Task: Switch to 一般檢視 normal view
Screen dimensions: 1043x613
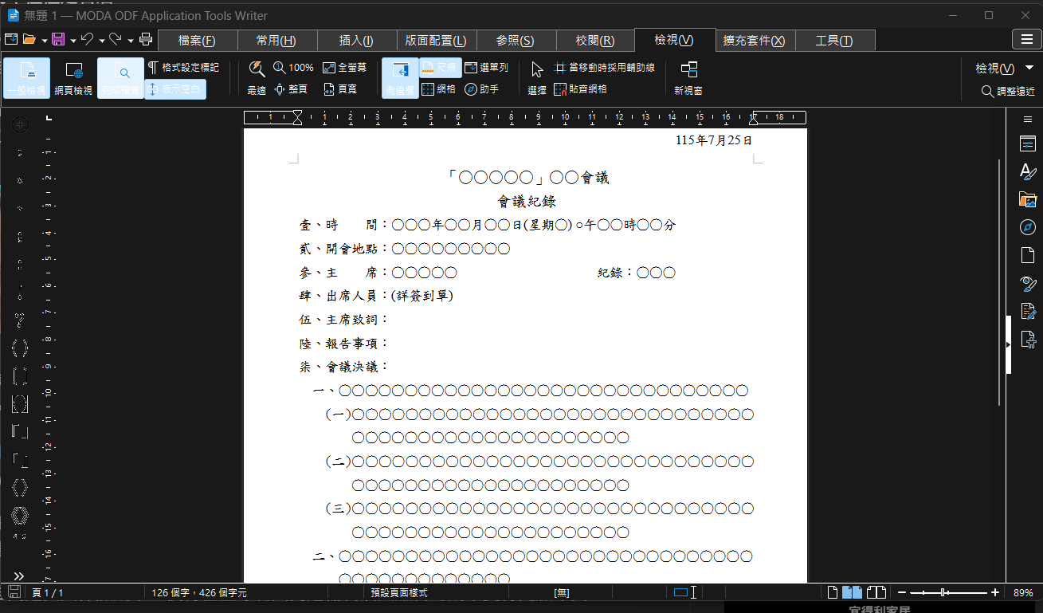Action: [26, 78]
